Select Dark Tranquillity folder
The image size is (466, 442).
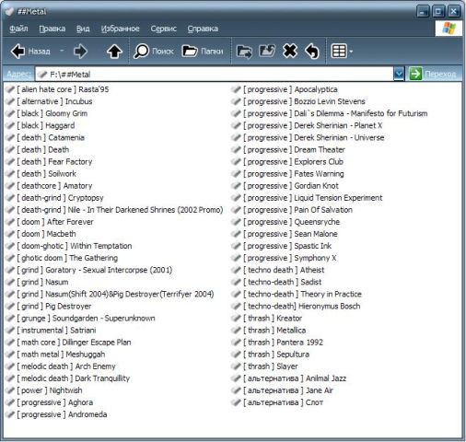[x=73, y=378]
